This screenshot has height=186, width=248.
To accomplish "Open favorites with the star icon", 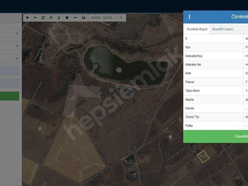I will [67, 17].
